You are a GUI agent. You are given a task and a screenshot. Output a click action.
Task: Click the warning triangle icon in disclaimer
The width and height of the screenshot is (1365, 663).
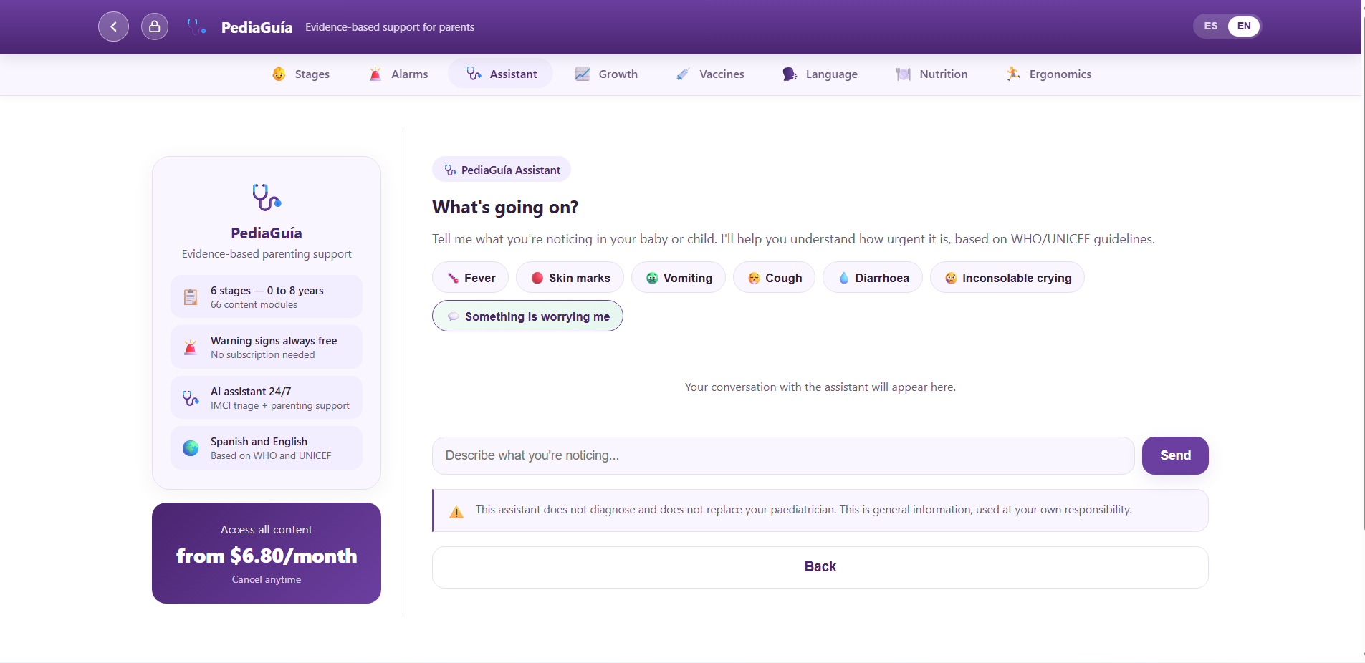point(456,512)
